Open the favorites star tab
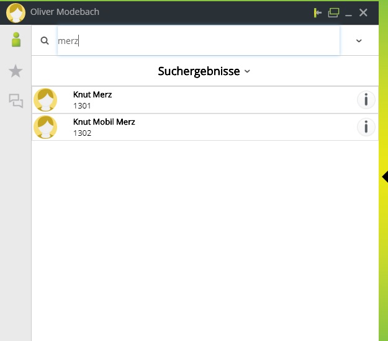Viewport: 388px width, 341px height. [x=16, y=71]
